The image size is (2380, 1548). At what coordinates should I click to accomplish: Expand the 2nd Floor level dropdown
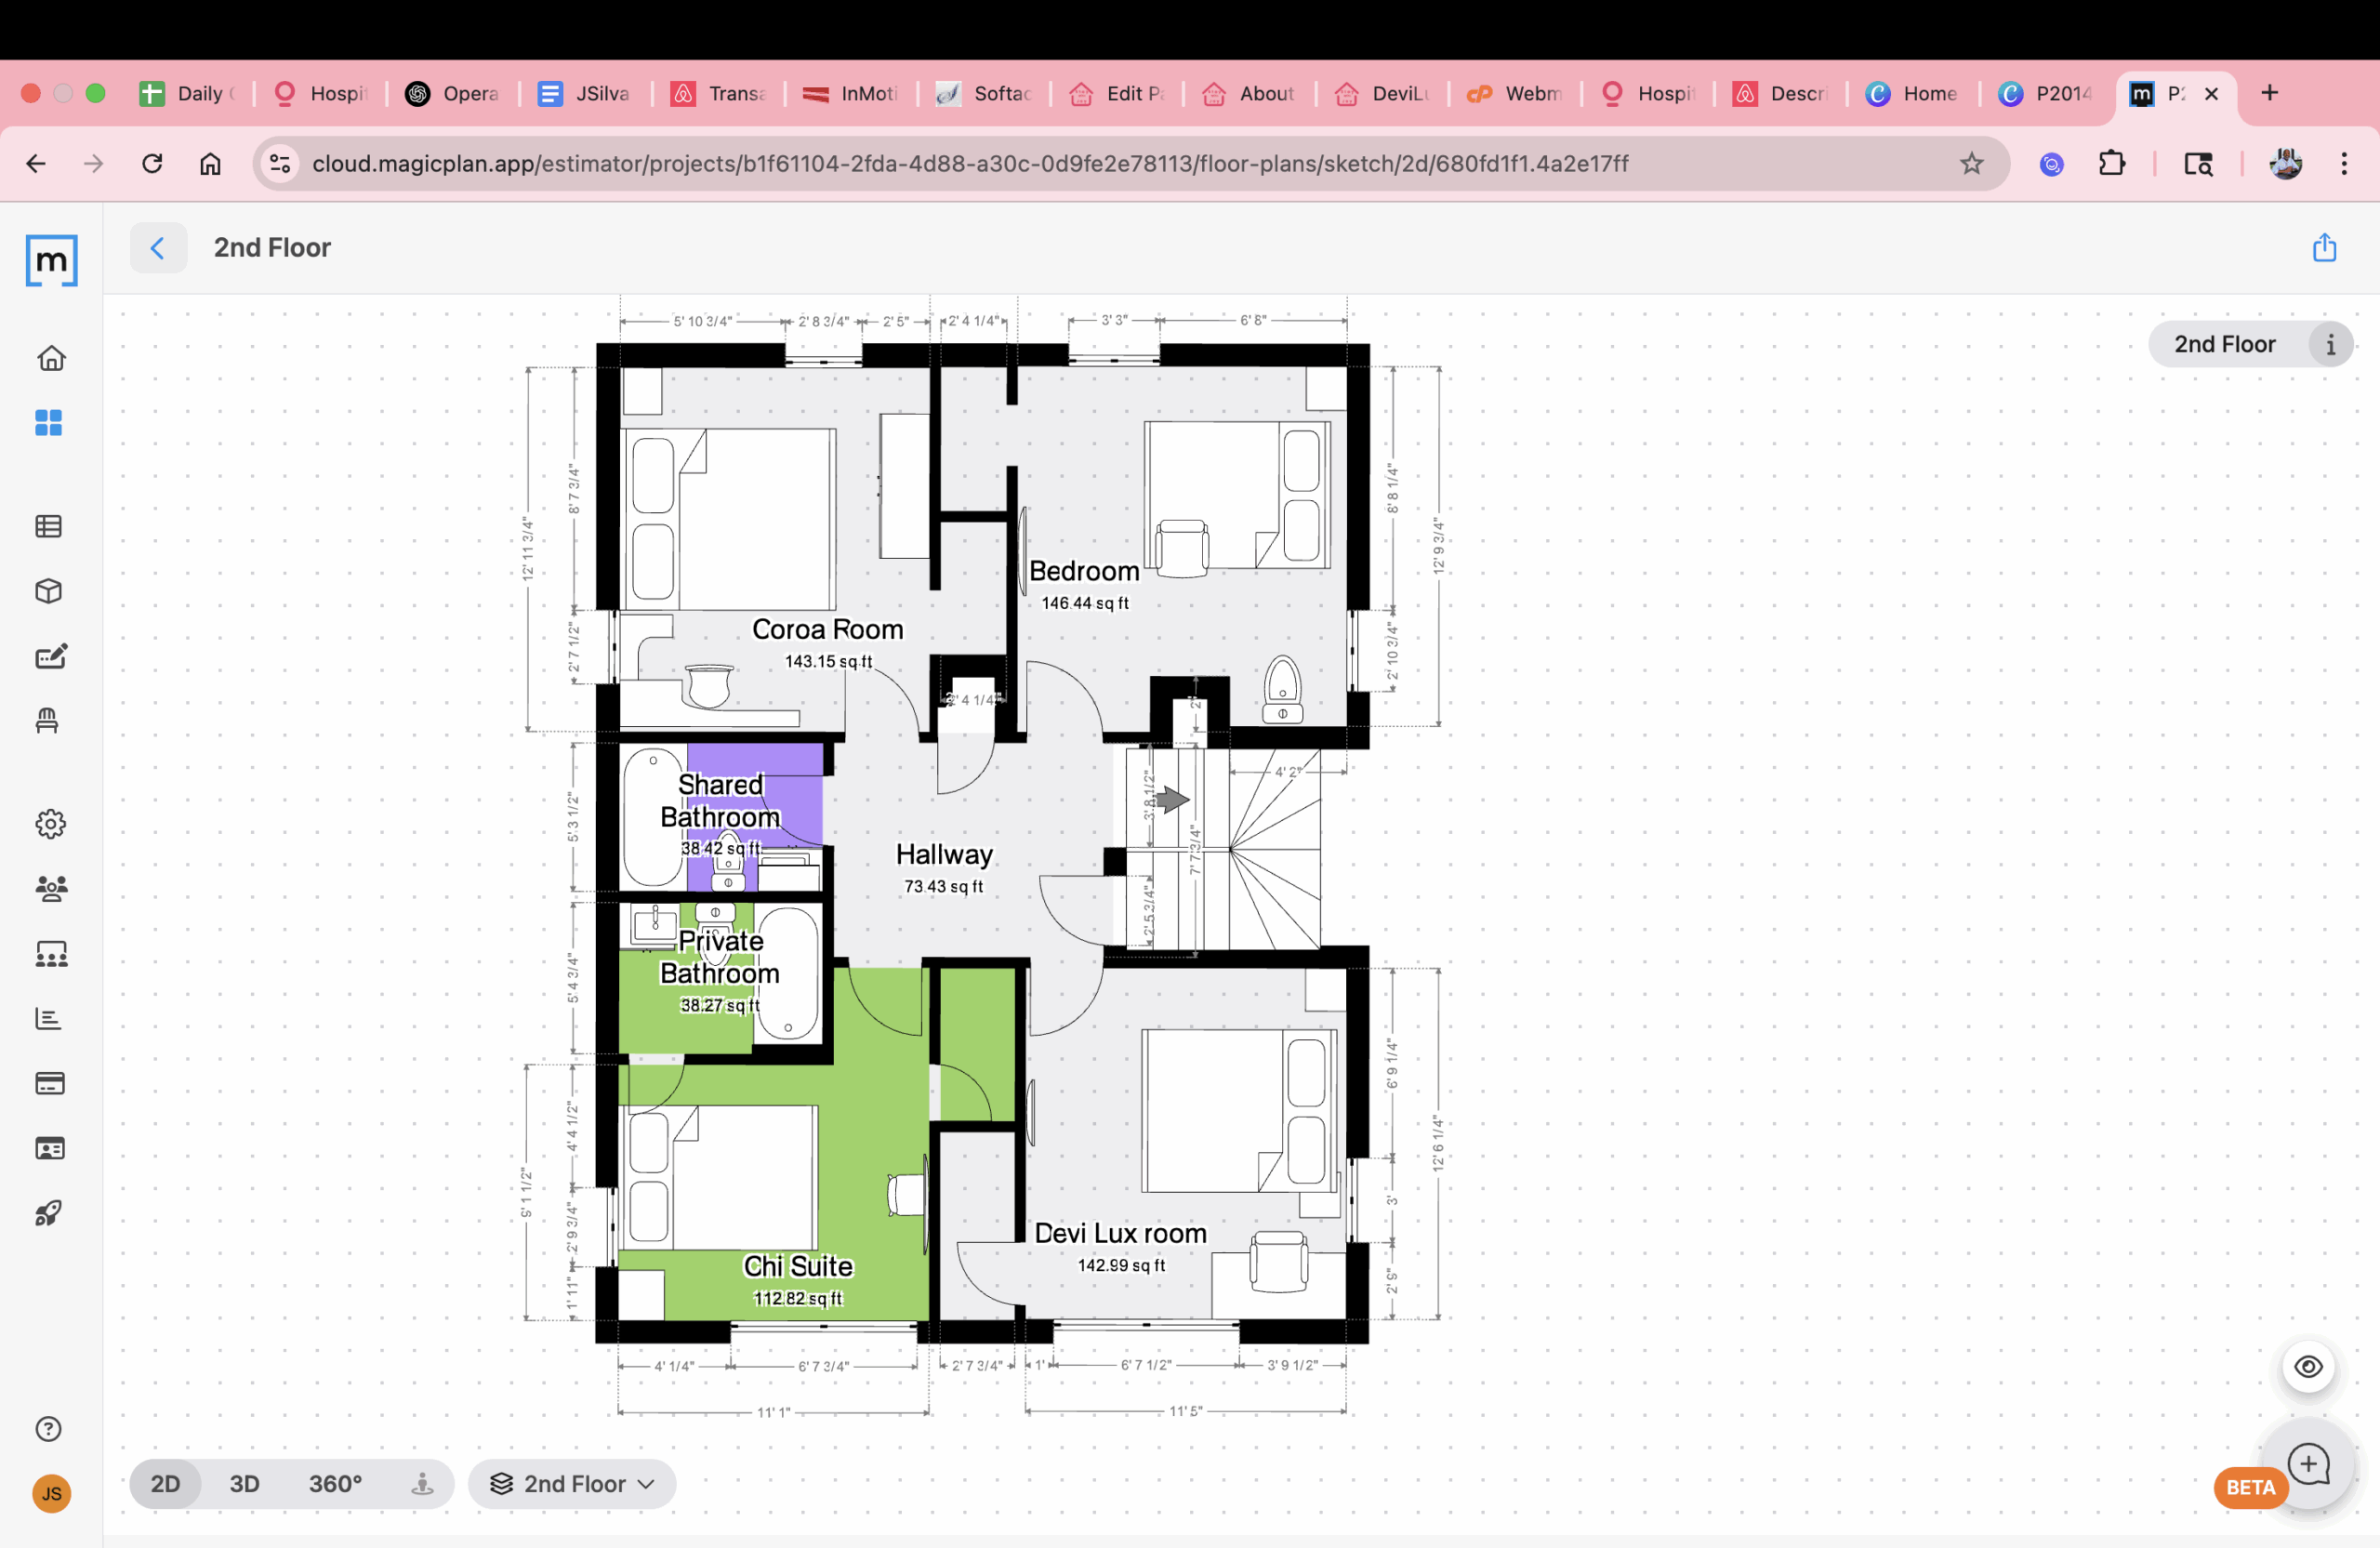[x=573, y=1484]
